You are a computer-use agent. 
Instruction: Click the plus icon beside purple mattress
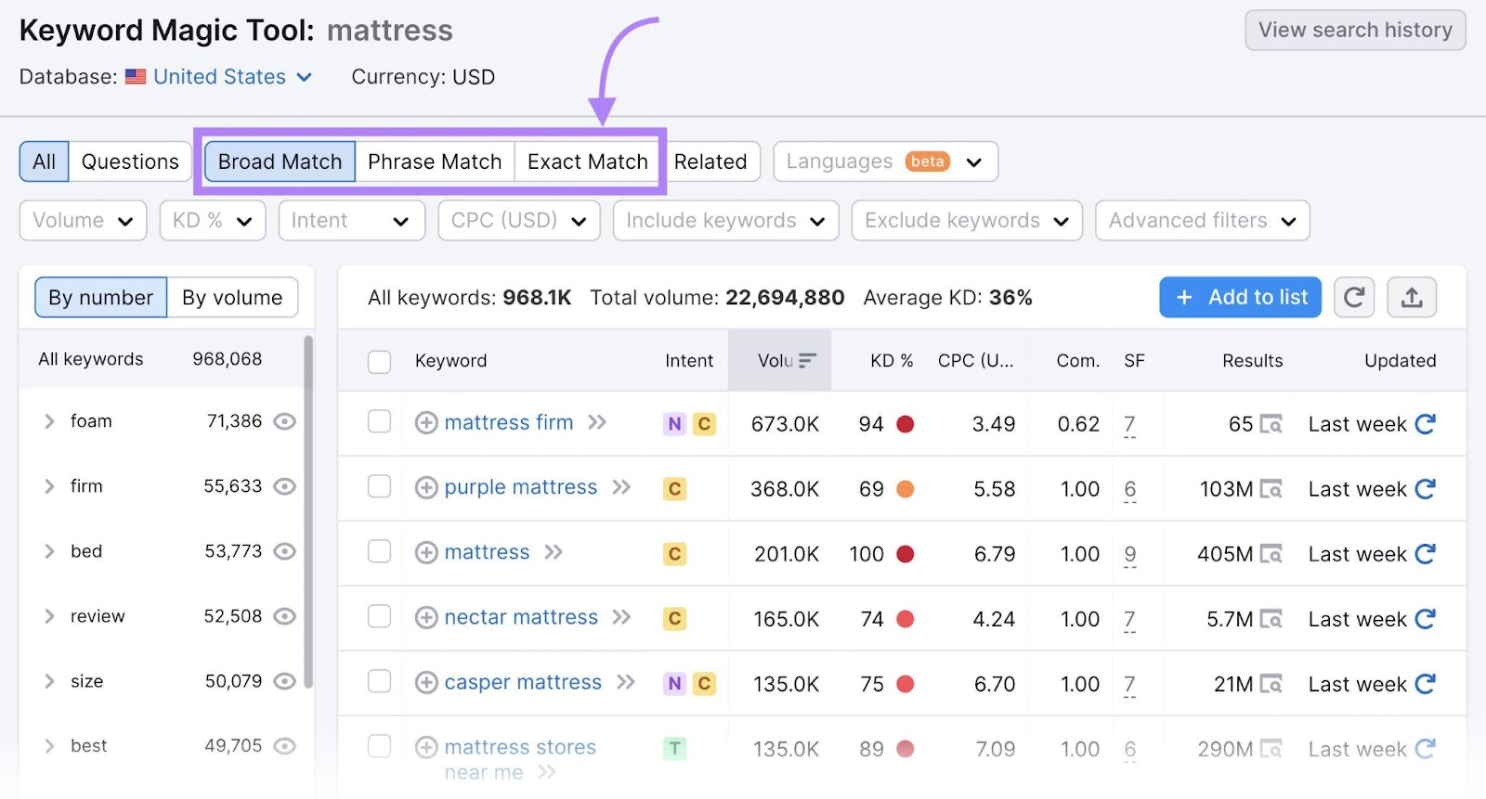point(426,488)
